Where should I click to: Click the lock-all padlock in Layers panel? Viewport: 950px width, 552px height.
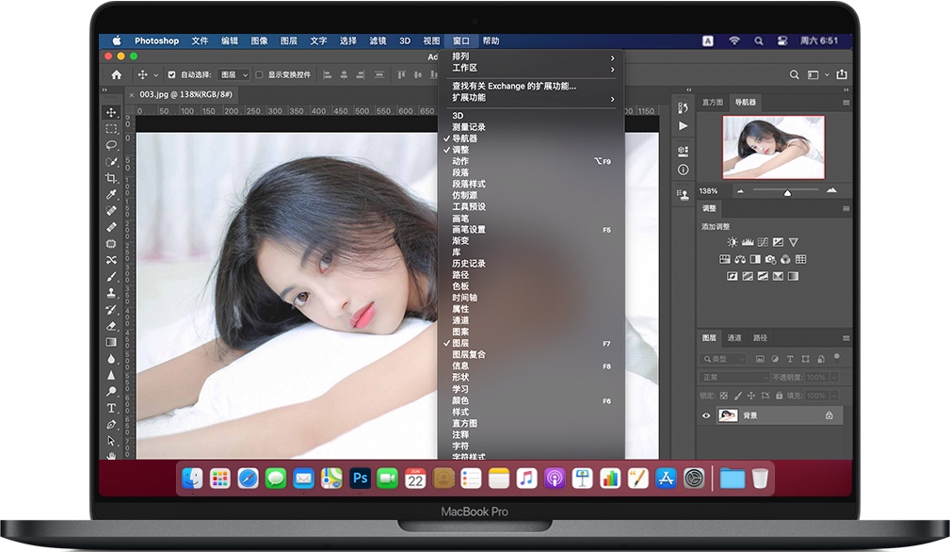779,396
